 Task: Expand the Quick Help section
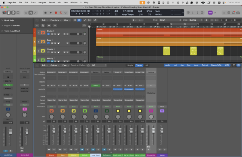(2, 20)
